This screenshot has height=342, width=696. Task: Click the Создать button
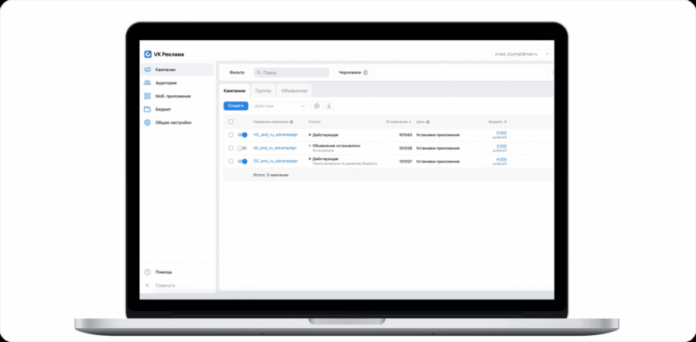click(236, 106)
